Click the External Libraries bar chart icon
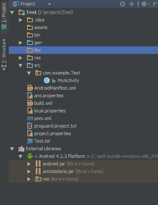Screen dimensions: 158x205 click(x=21, y=149)
